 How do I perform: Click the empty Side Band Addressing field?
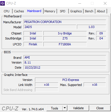coord(47,90)
